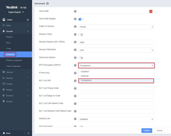This screenshot has height=136, width=171.
Task: Open help icon beside Advanced heading
Action: point(47,4)
